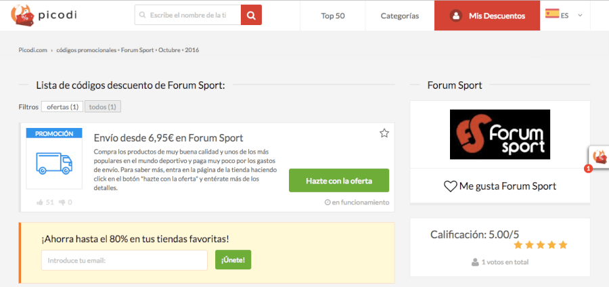Click the Picodi fox logo
The width and height of the screenshot is (609, 287).
point(22,16)
